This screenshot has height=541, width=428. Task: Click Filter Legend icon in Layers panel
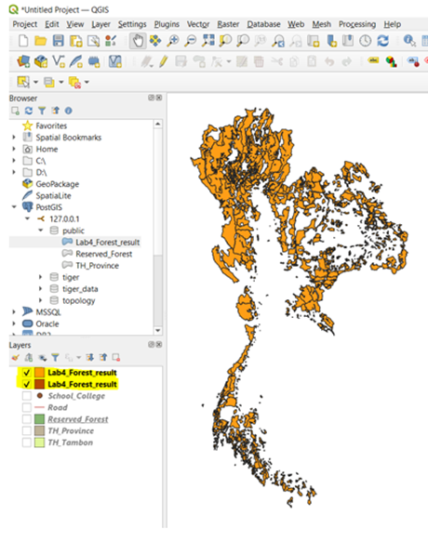pyautogui.click(x=55, y=358)
